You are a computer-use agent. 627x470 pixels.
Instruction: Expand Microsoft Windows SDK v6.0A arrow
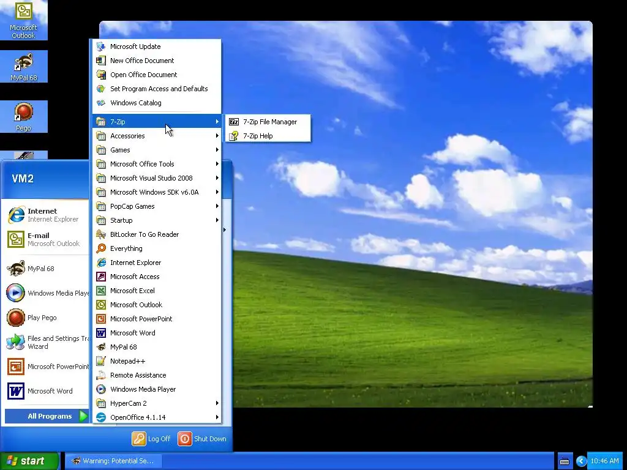pos(217,192)
